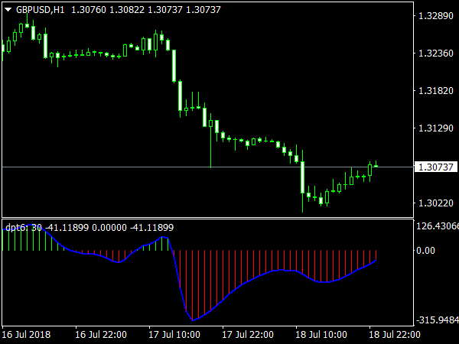Click the 1.31290 price scale label

pos(436,128)
